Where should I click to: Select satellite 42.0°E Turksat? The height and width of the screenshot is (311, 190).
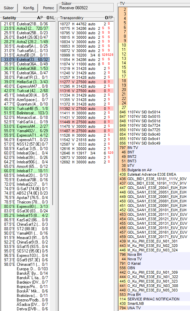[26, 91]
